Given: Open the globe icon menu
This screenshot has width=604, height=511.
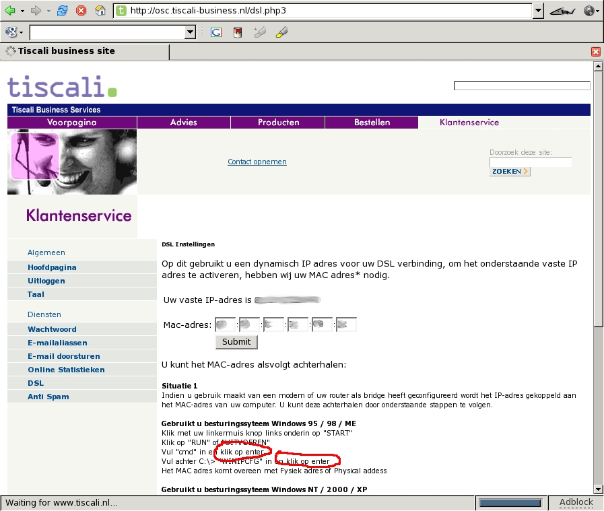Looking at the screenshot, I should (x=591, y=11).
